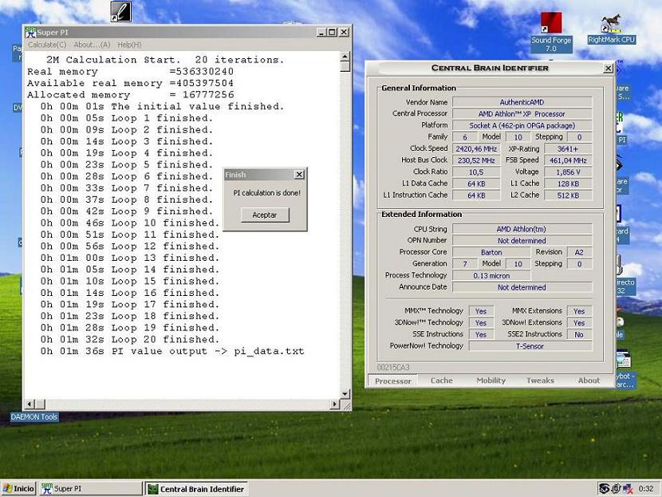This screenshot has height=497, width=662.
Task: Close the Finish dialog
Action: (299, 175)
